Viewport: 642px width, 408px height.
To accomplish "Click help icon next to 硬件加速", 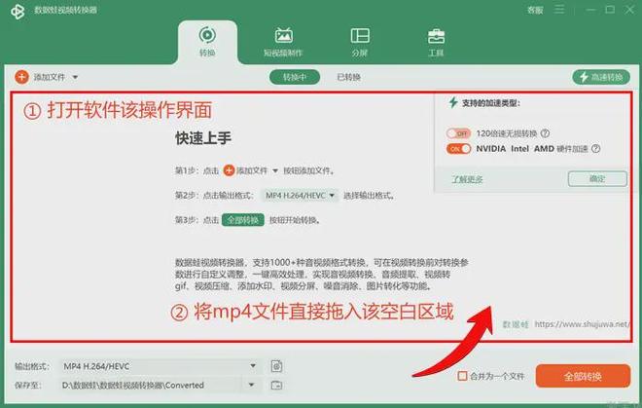I will tap(595, 149).
